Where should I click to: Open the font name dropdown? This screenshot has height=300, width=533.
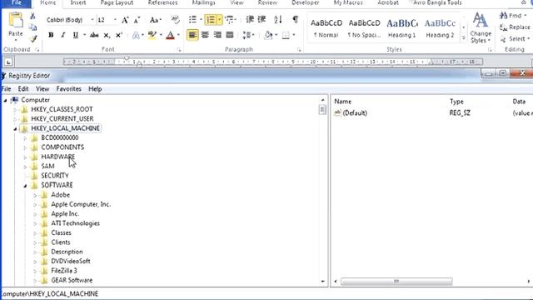pyautogui.click(x=92, y=20)
